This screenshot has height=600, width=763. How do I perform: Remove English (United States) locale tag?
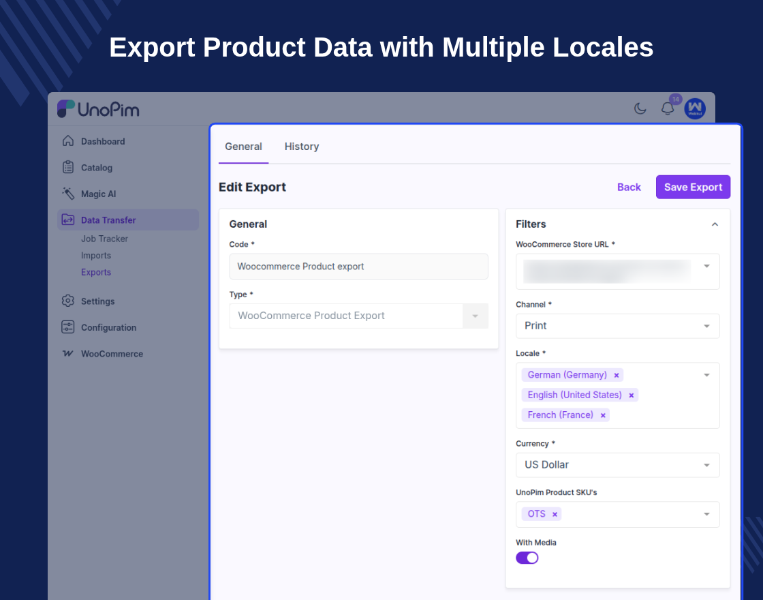[631, 395]
